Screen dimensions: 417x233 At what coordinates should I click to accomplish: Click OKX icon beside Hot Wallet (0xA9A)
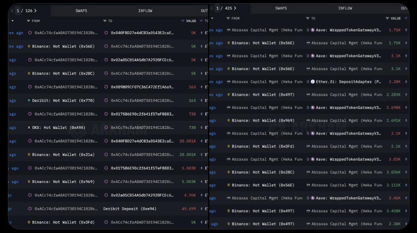29,128
